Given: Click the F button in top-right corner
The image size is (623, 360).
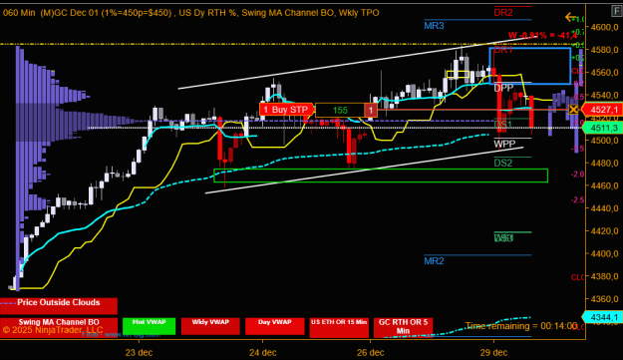Looking at the screenshot, I should pos(616,11).
